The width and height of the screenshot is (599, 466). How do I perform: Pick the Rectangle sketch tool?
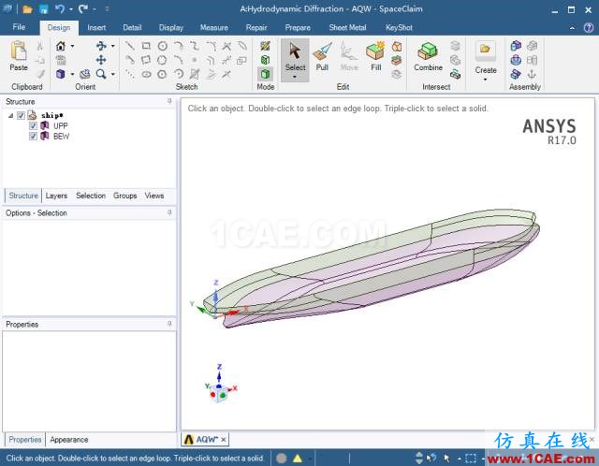tap(146, 46)
